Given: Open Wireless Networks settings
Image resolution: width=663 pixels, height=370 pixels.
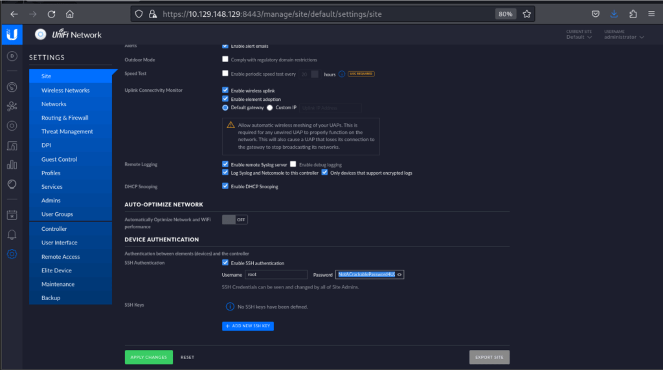Looking at the screenshot, I should (x=65, y=91).
